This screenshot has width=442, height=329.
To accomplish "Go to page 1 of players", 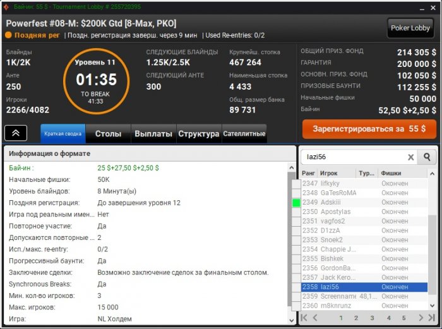I will [341, 318].
